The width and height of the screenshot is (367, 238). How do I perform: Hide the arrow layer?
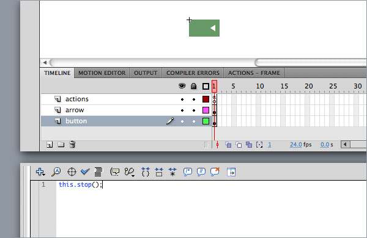182,110
